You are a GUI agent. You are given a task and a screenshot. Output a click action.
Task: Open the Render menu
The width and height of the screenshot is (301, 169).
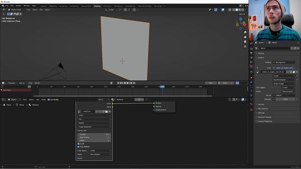(x=18, y=6)
